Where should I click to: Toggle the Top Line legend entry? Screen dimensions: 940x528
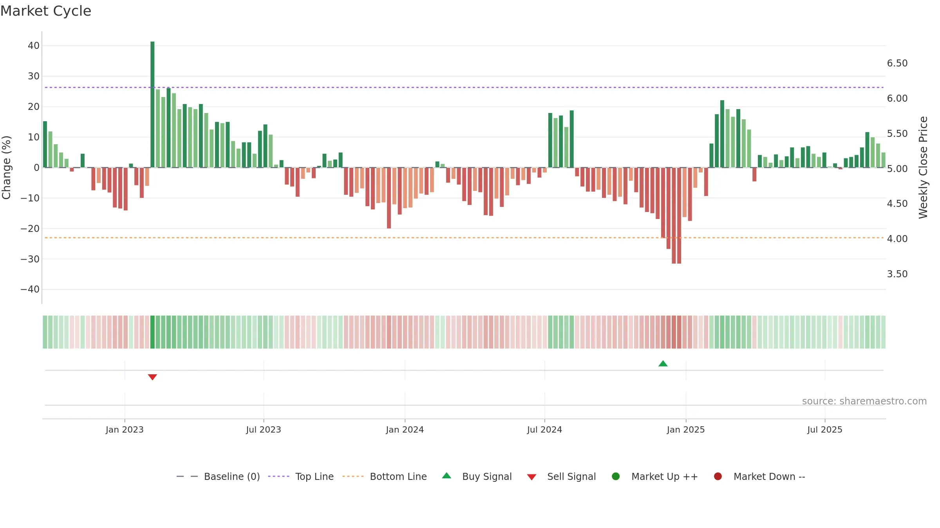pos(301,476)
